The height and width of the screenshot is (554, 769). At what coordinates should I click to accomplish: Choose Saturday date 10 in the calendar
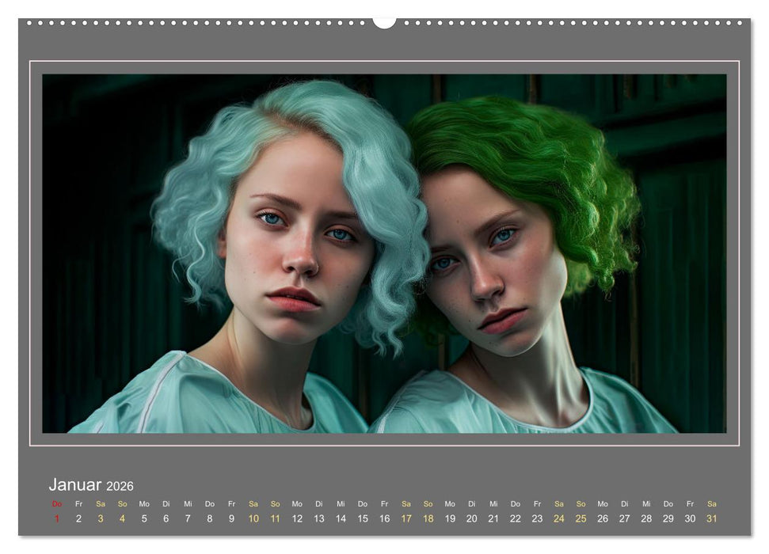[253, 518]
